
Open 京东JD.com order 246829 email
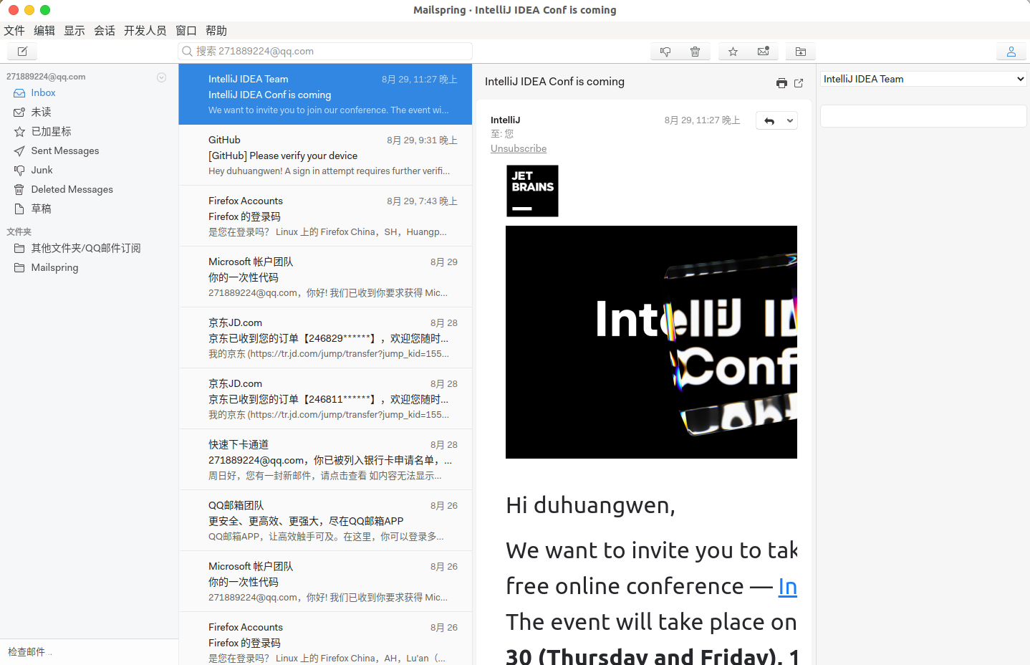click(x=325, y=338)
